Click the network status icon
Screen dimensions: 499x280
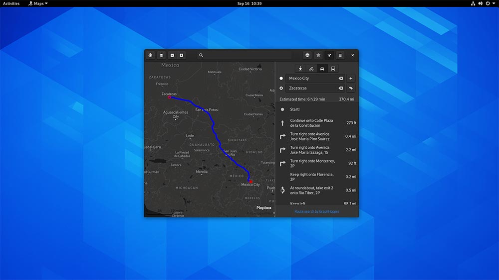coord(473,3)
